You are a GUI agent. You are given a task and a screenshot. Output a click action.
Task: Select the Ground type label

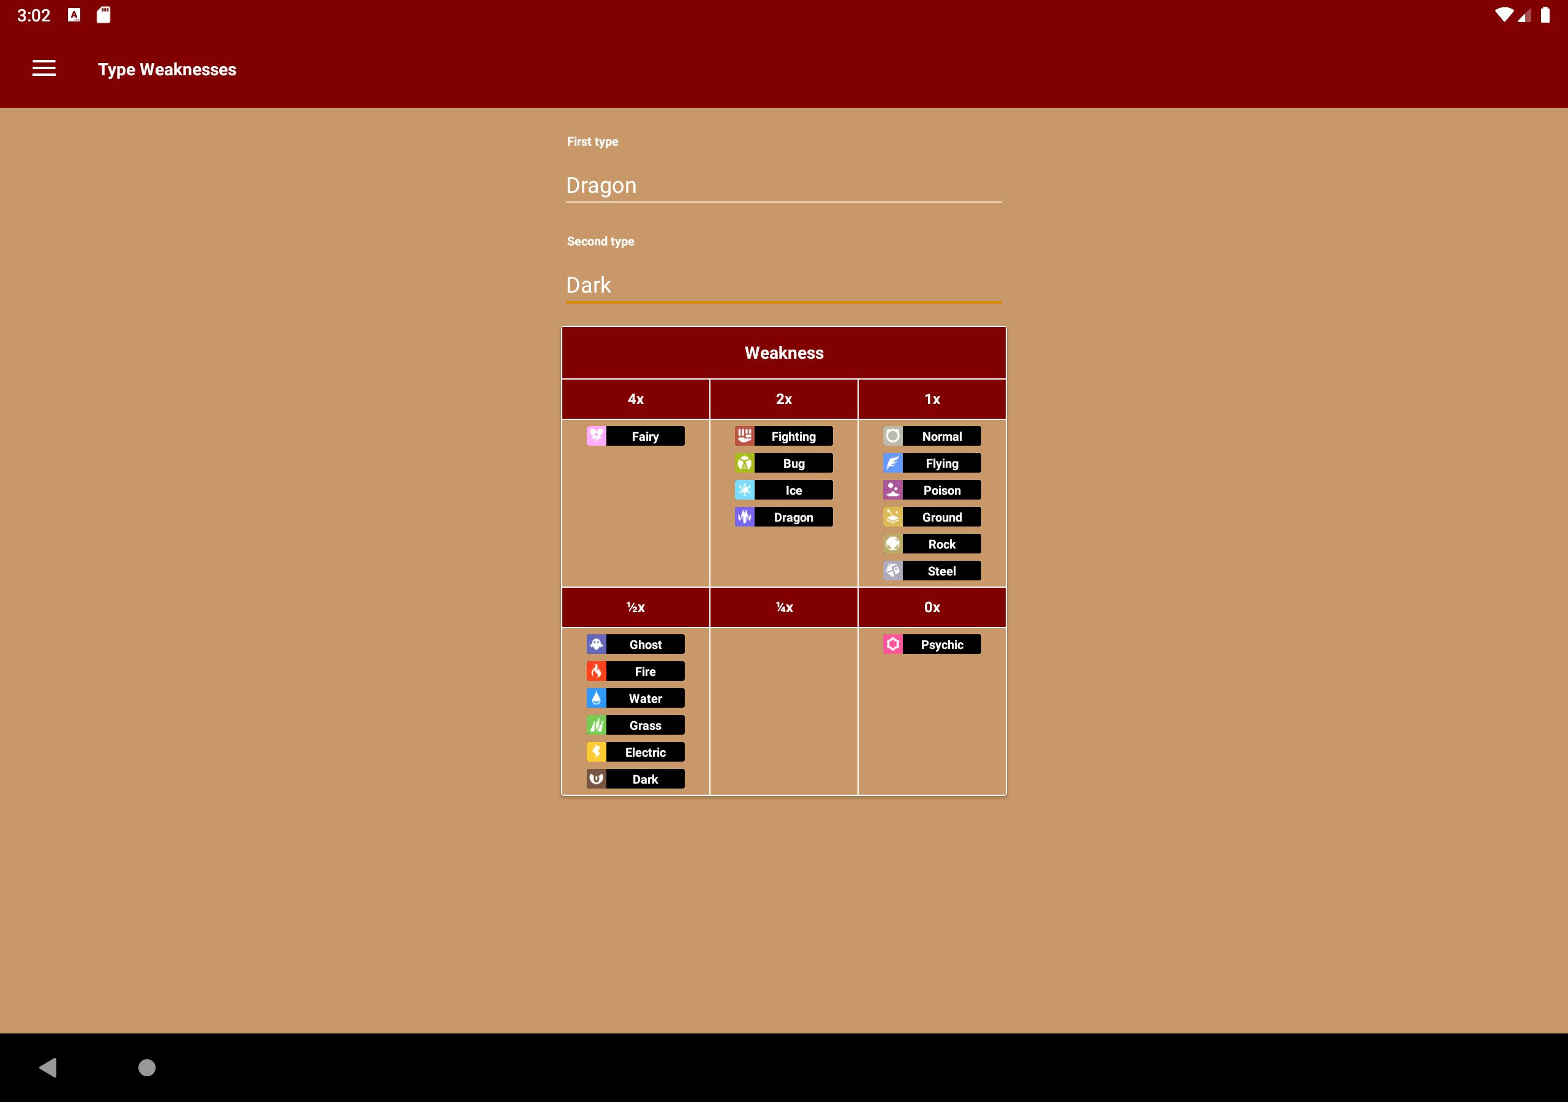click(x=942, y=517)
